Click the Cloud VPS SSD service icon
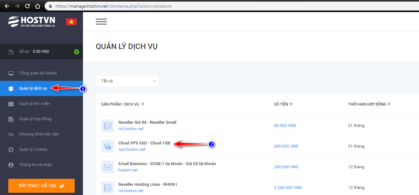 coord(107,146)
